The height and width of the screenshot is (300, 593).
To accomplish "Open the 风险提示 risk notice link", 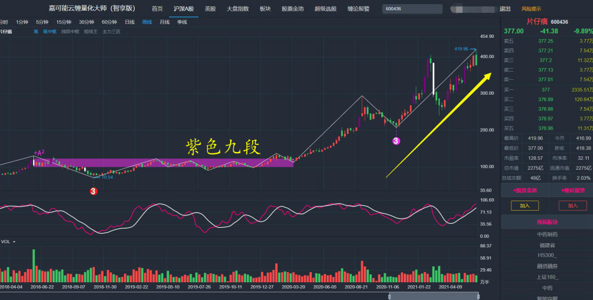I will click(x=531, y=9).
